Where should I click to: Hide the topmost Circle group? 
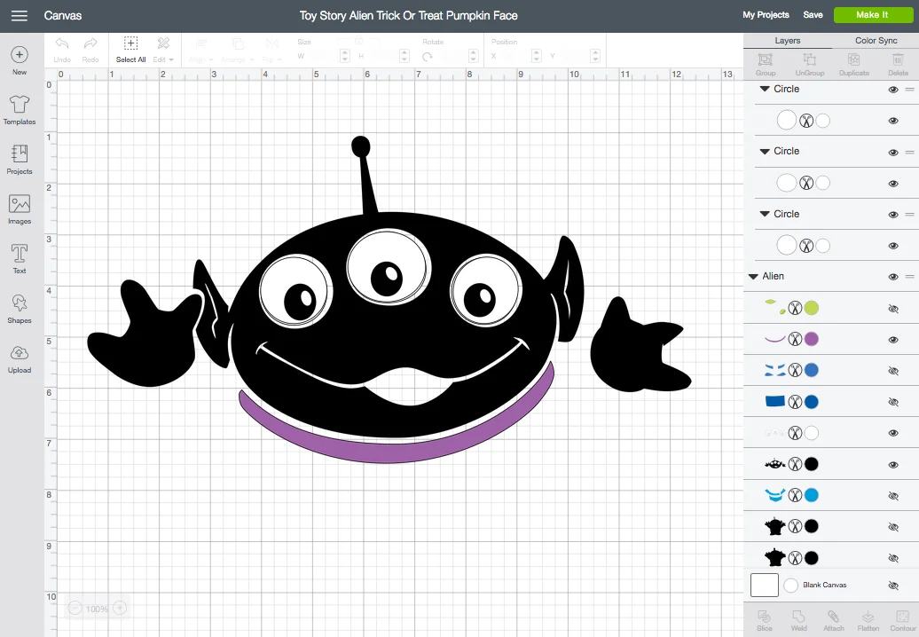point(893,90)
